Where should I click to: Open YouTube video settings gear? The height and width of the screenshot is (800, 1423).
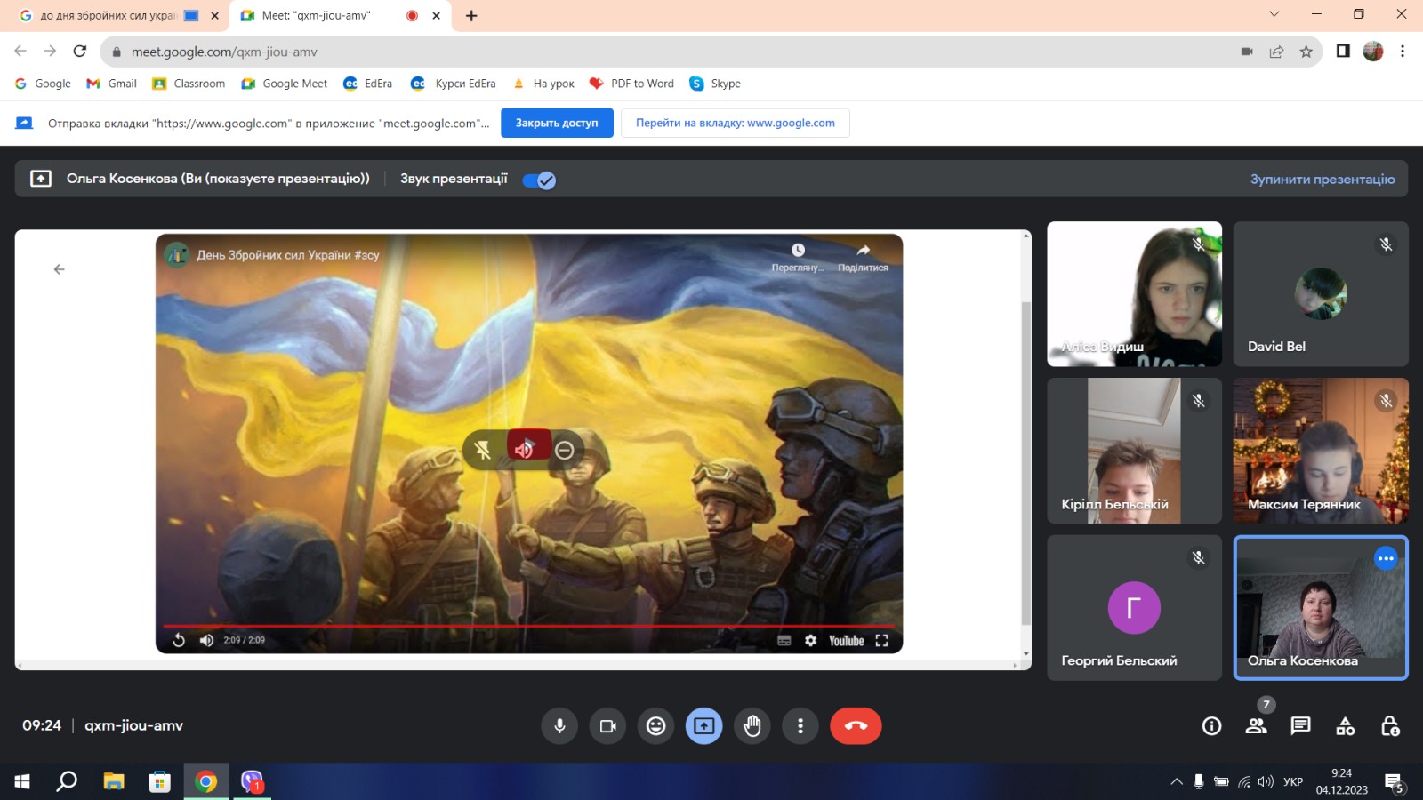810,640
